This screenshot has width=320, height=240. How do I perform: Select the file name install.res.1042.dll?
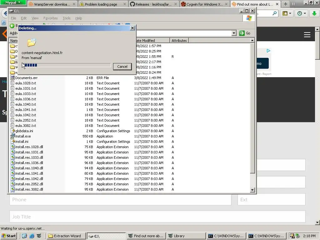pos(29,178)
